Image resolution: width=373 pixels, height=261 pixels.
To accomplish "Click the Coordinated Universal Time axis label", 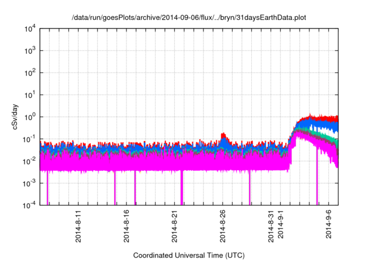I will [189, 255].
